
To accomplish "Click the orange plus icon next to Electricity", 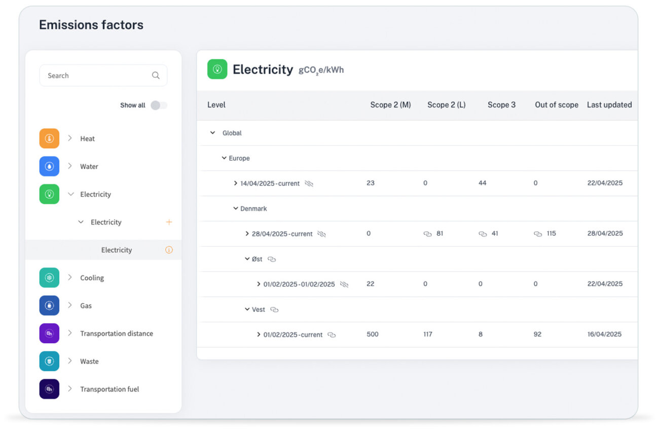I will pos(169,222).
